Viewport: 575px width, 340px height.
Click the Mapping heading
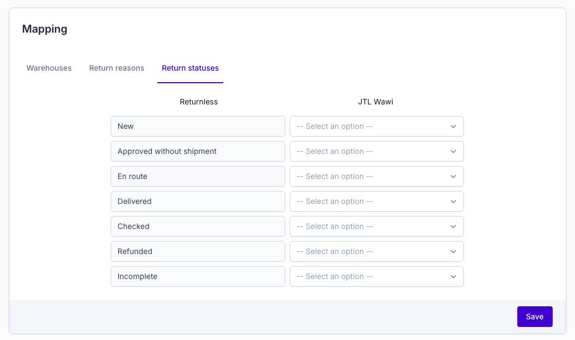pos(45,29)
